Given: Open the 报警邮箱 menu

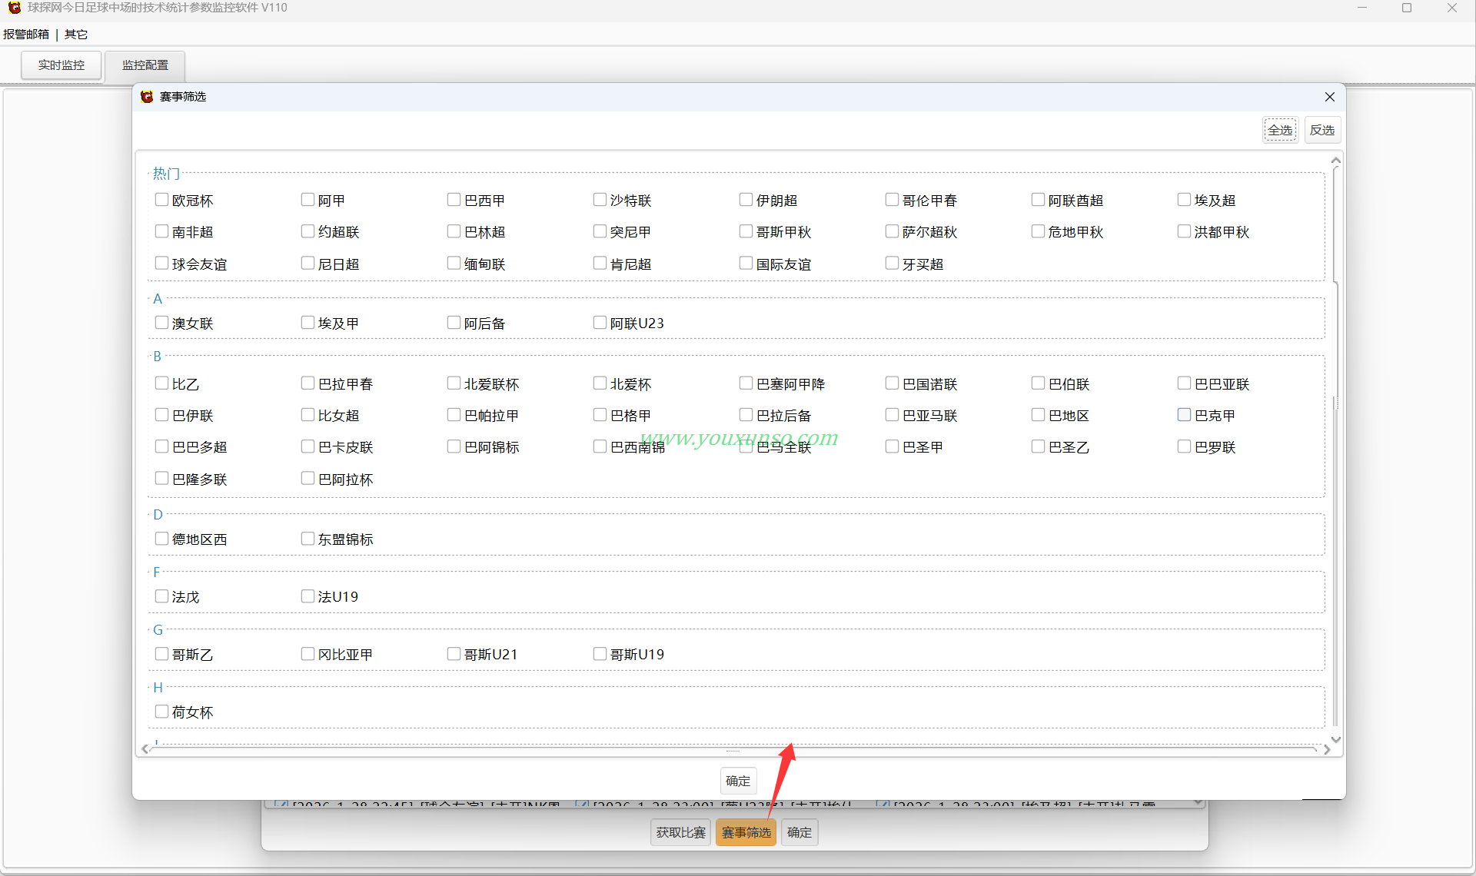Looking at the screenshot, I should click(x=26, y=35).
